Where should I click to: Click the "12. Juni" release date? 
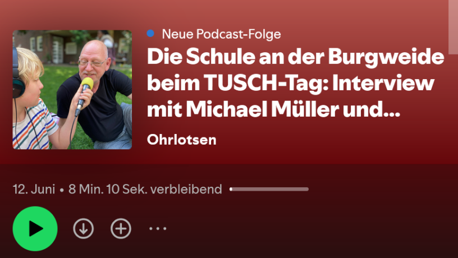click(x=34, y=189)
